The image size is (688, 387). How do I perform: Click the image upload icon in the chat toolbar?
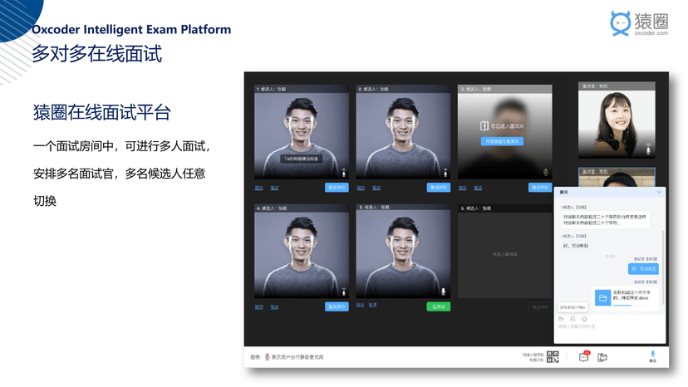tap(573, 319)
